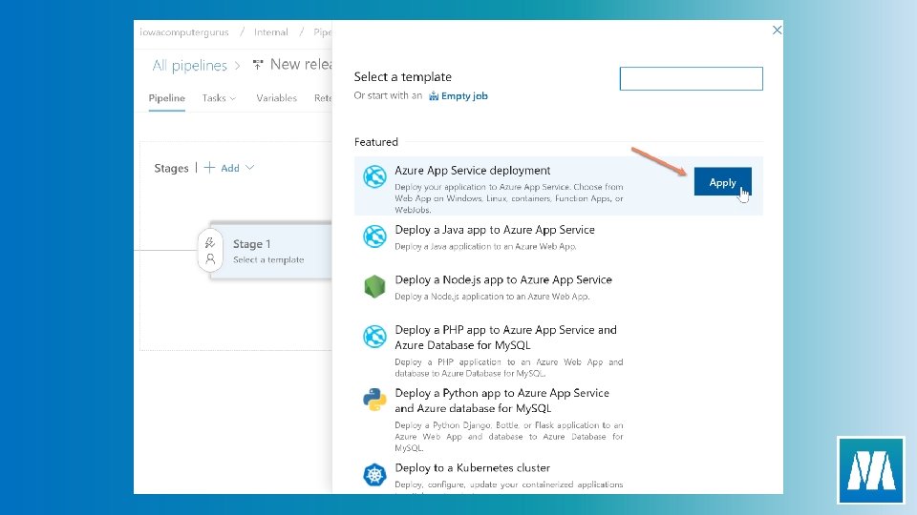Click the template search input field
Viewport: 917px width, 515px height.
pos(691,78)
